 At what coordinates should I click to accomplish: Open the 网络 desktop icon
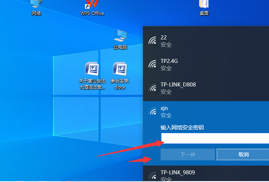[36, 8]
